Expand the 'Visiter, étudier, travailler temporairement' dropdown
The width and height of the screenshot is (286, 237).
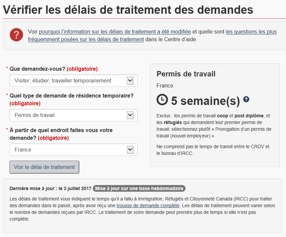73,81
